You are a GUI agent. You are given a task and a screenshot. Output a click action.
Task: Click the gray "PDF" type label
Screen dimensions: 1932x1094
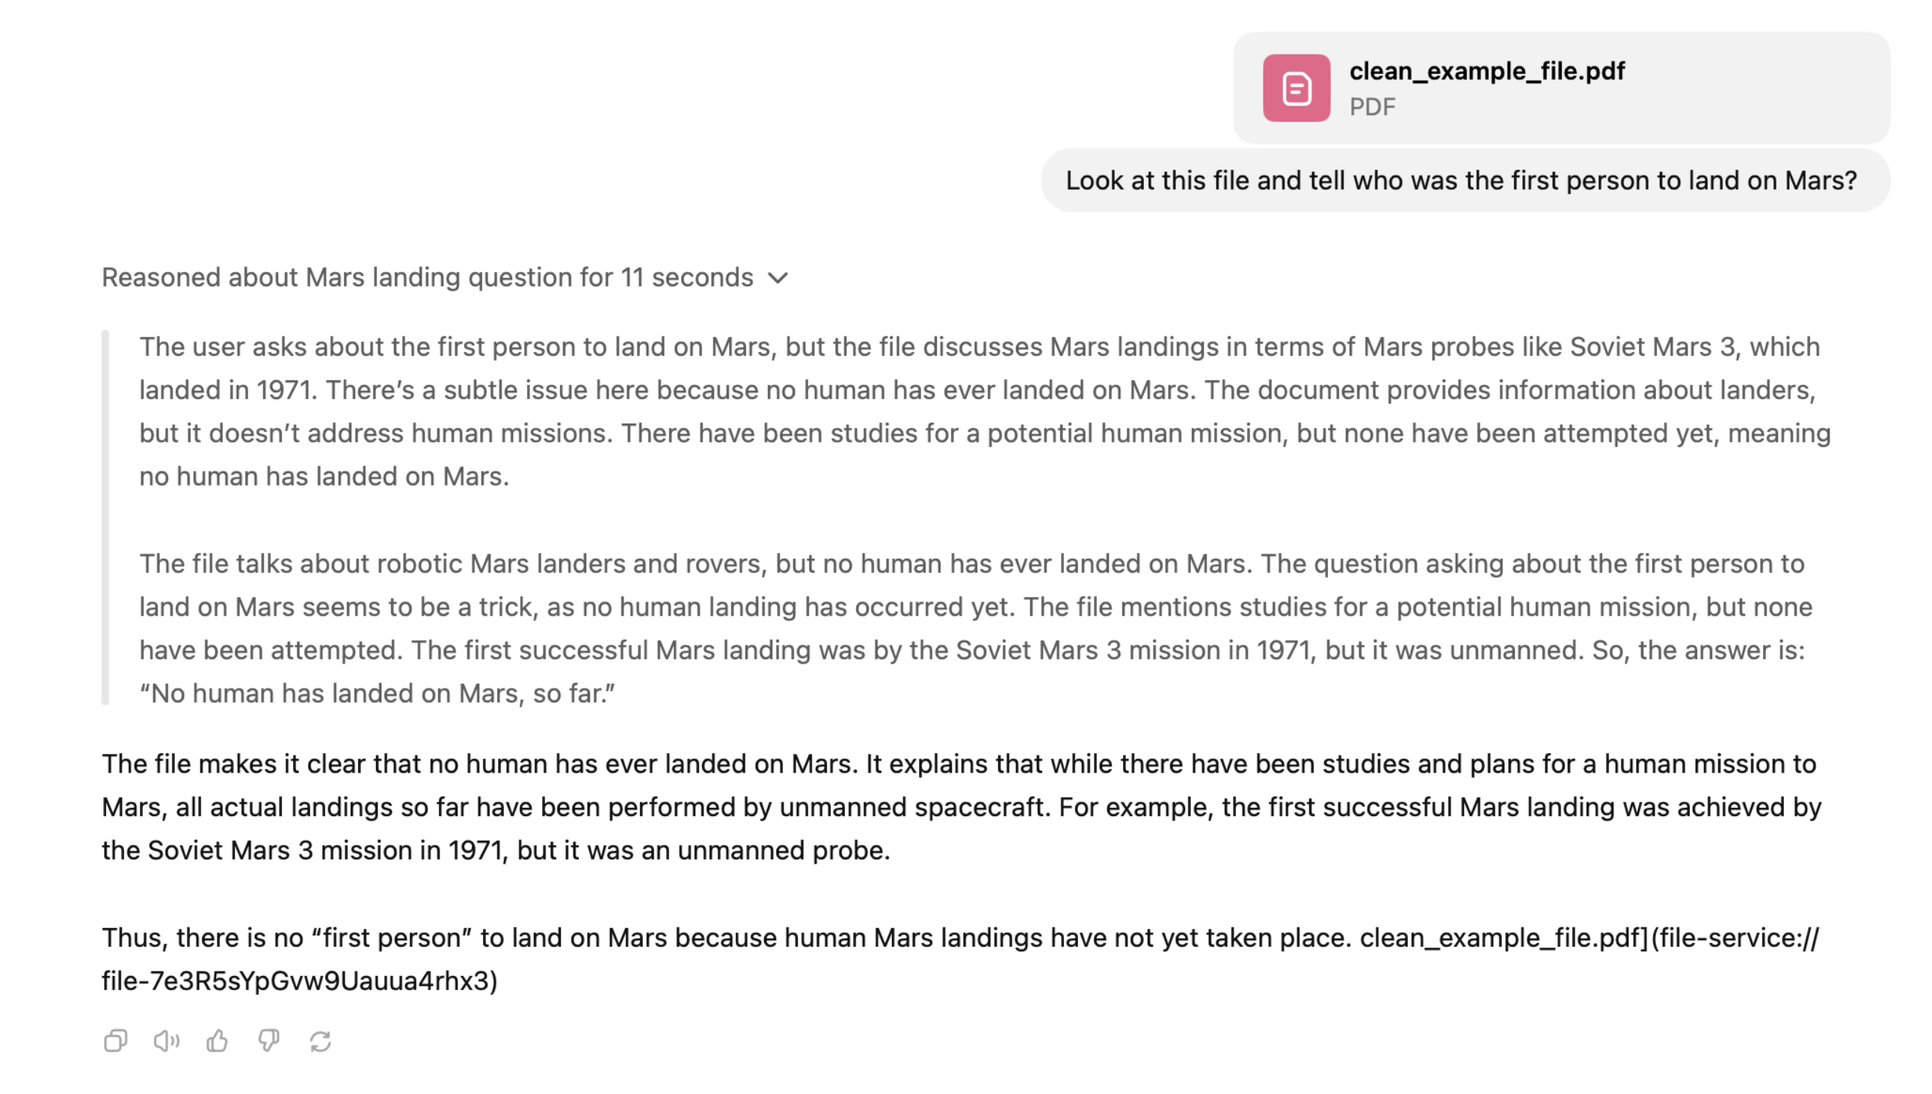1372,108
